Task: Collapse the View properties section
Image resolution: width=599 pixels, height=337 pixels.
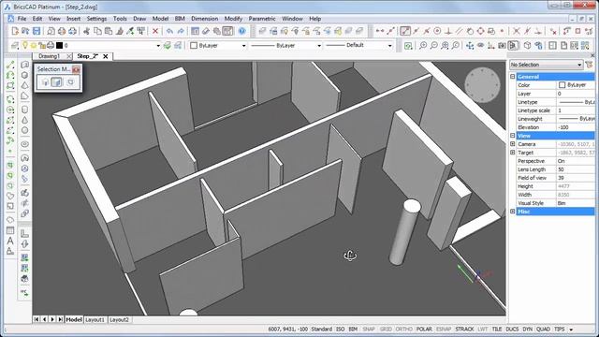Action: (513, 135)
